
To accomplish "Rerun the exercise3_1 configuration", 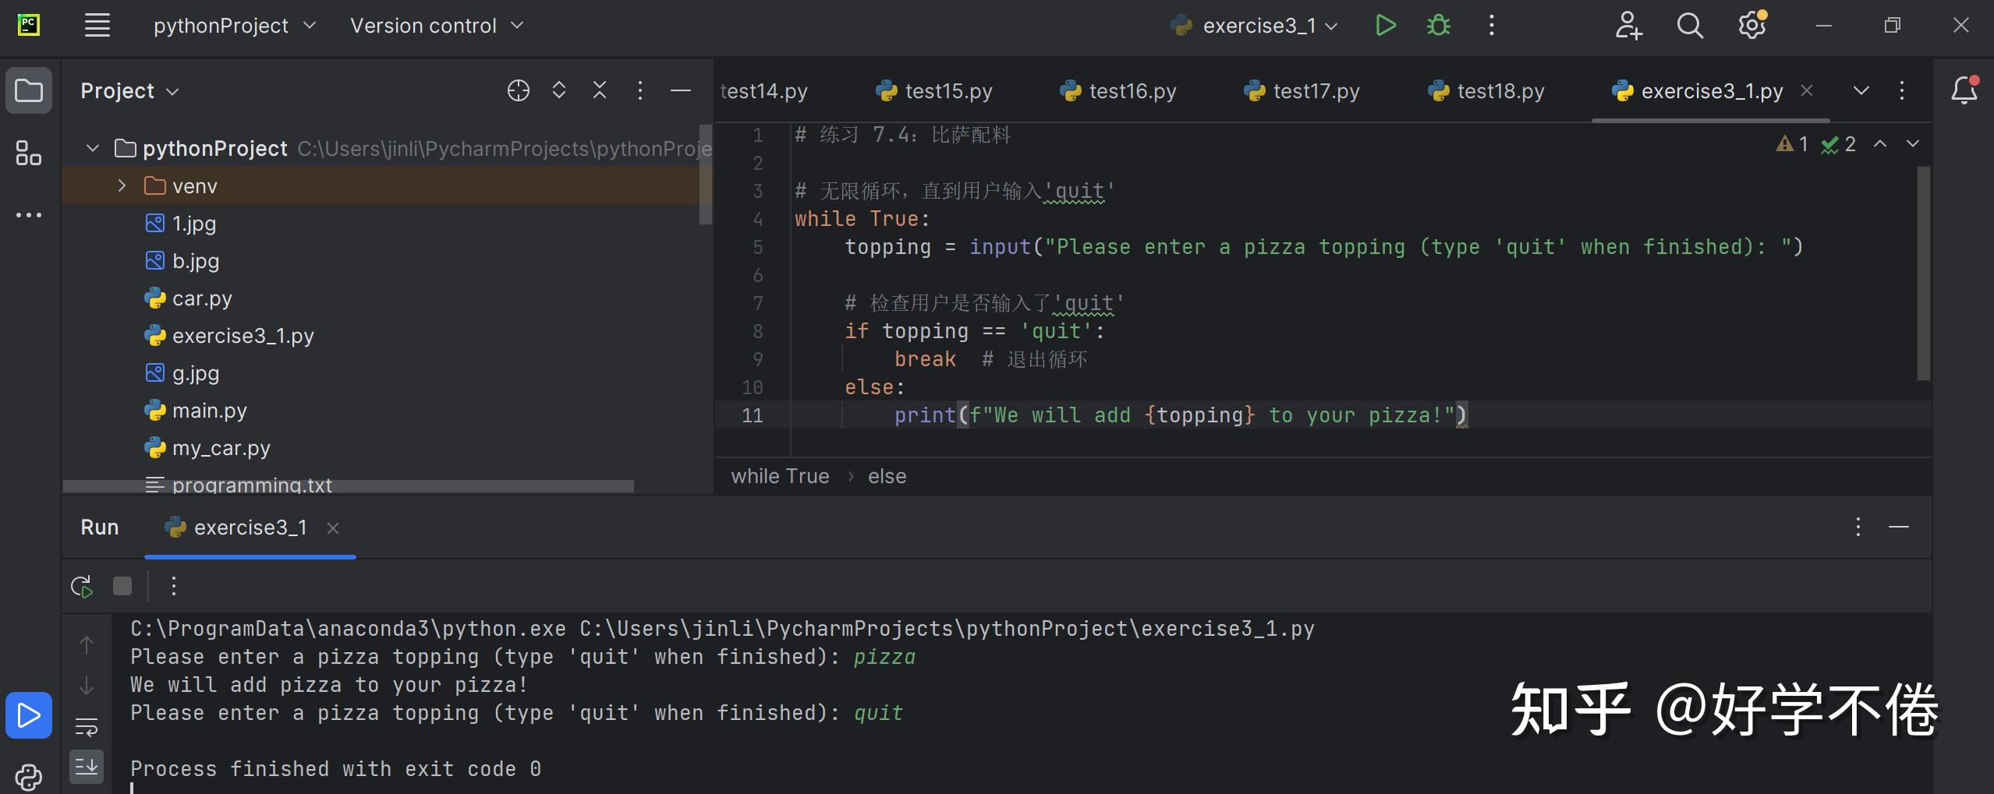I will 80,585.
